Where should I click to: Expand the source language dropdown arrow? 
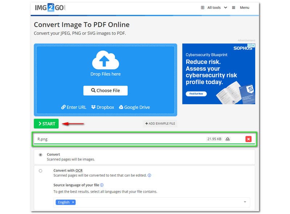[x=245, y=202]
